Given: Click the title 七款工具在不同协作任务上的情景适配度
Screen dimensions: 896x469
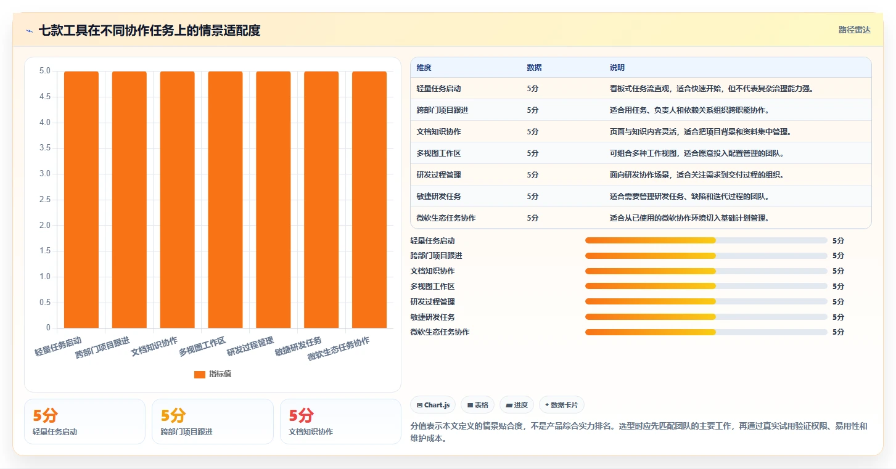Looking at the screenshot, I should tap(150, 31).
